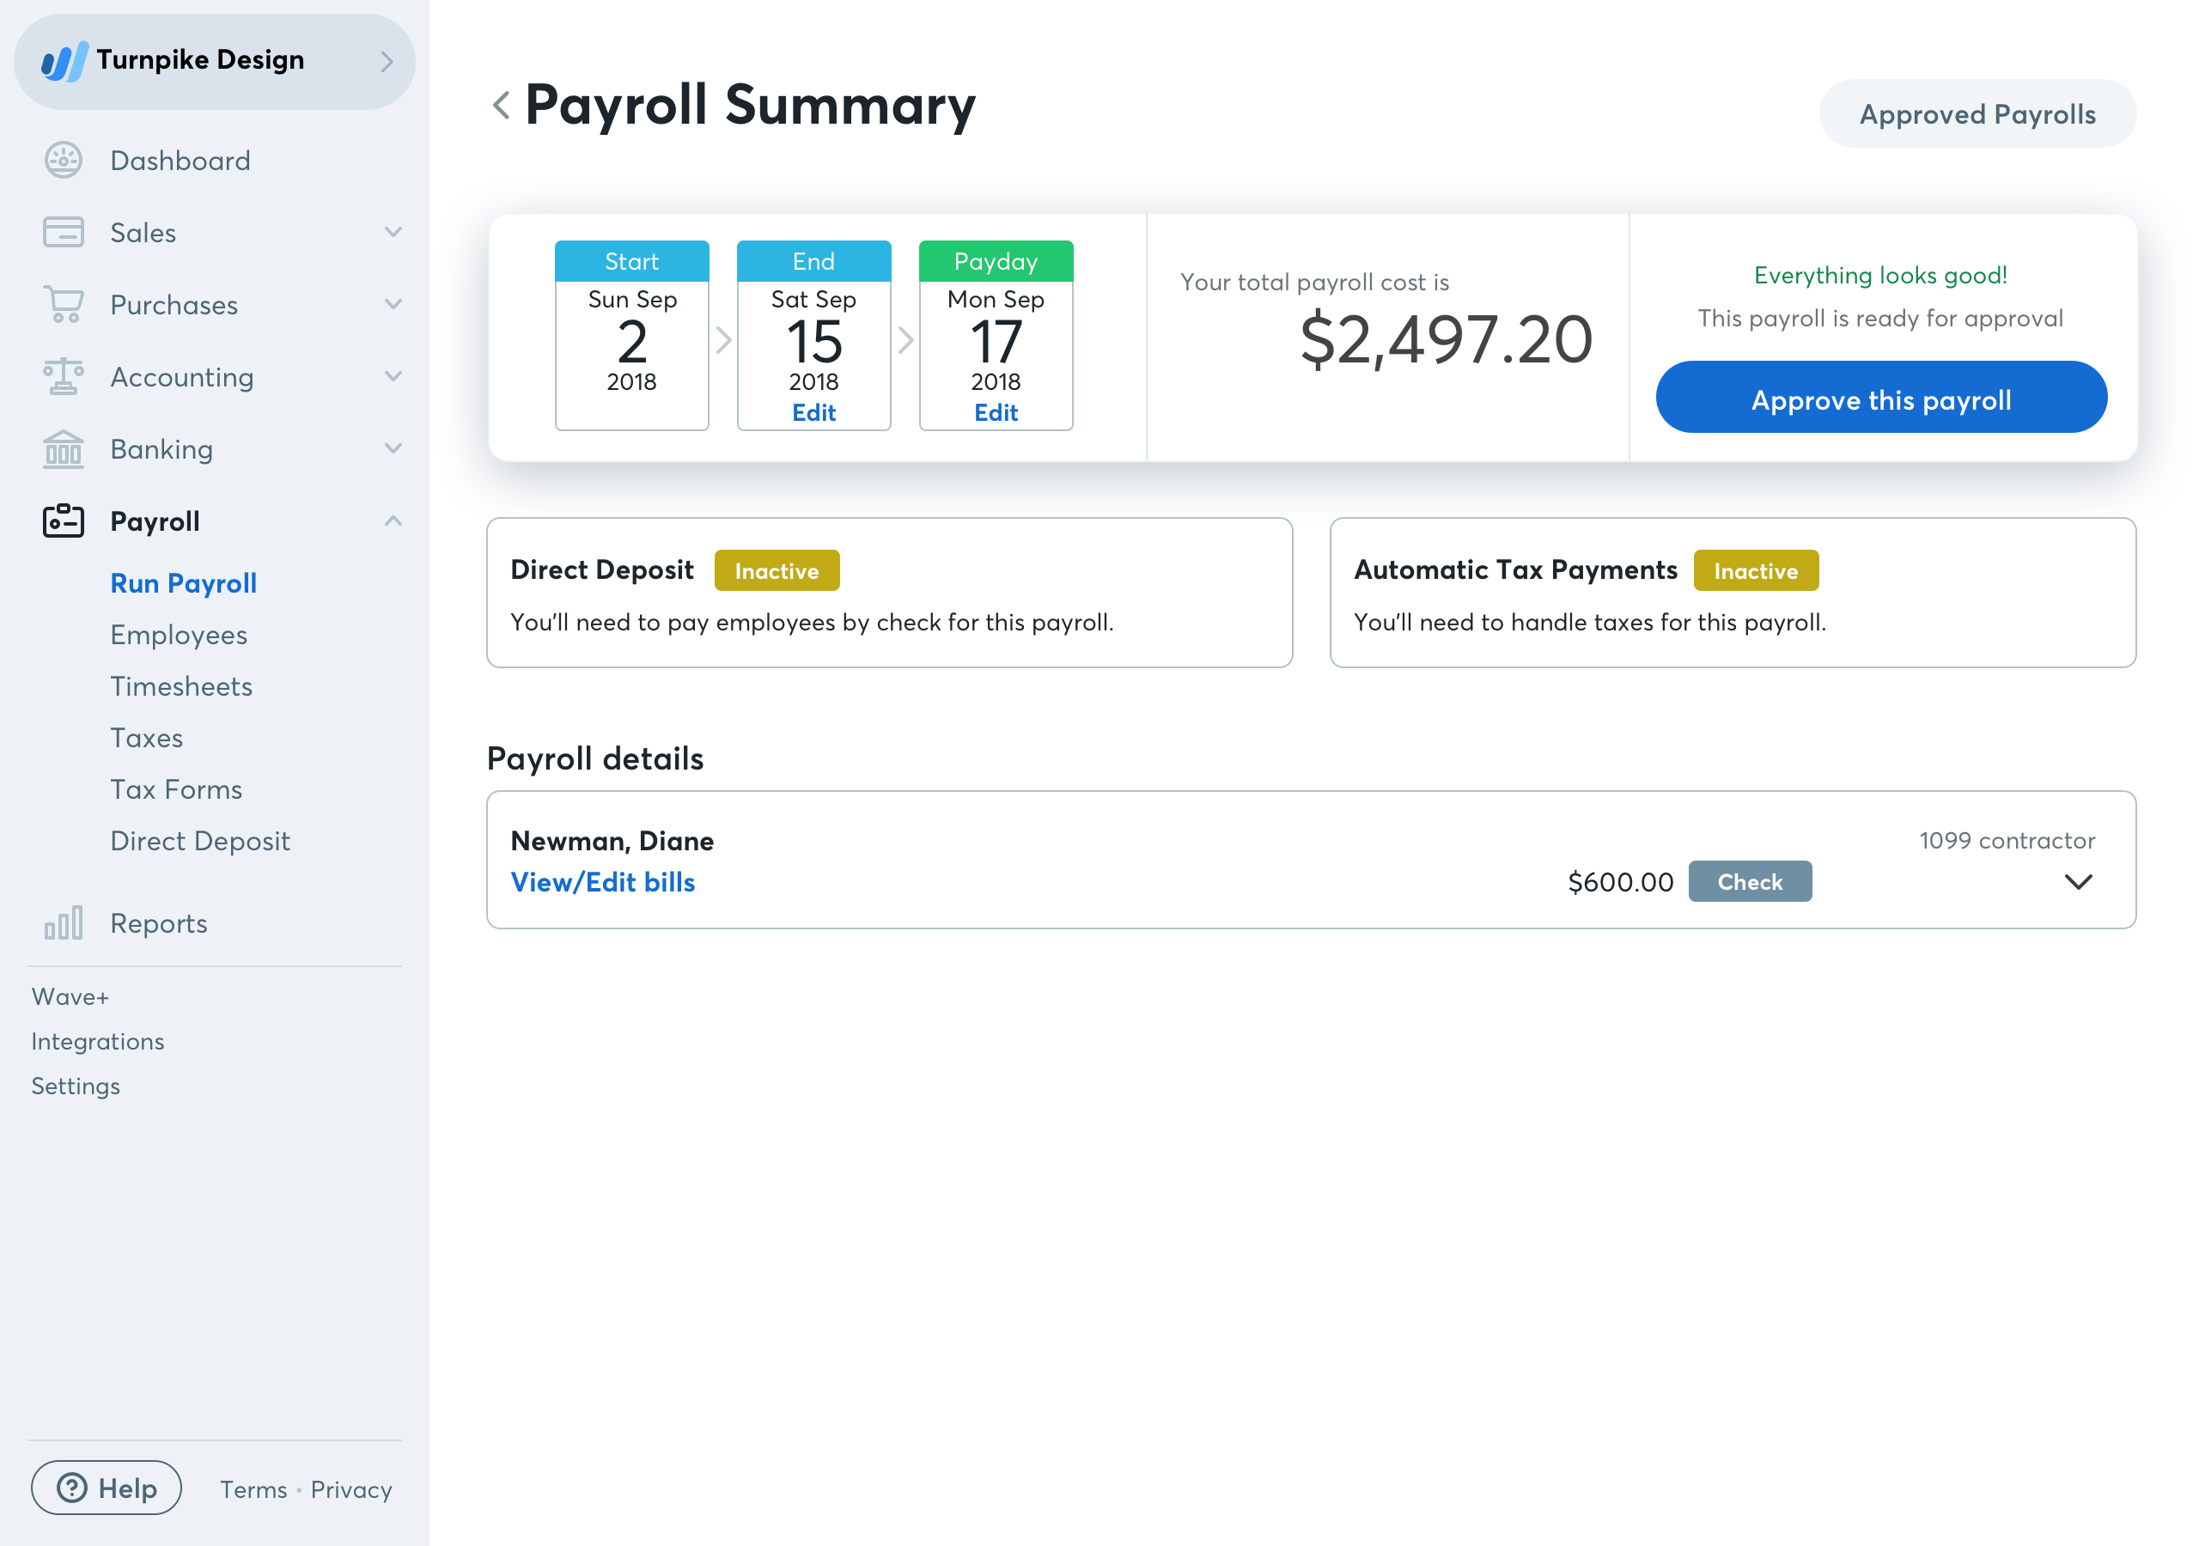This screenshot has height=1546, width=2199.
Task: Open the Help button
Action: (107, 1488)
